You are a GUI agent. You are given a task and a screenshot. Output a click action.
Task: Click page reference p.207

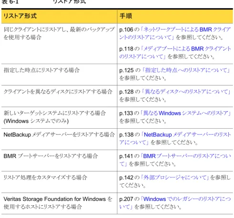[x=126, y=199]
